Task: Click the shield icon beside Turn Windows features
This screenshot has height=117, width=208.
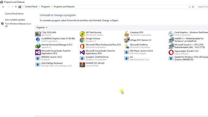Action: tap(2, 24)
